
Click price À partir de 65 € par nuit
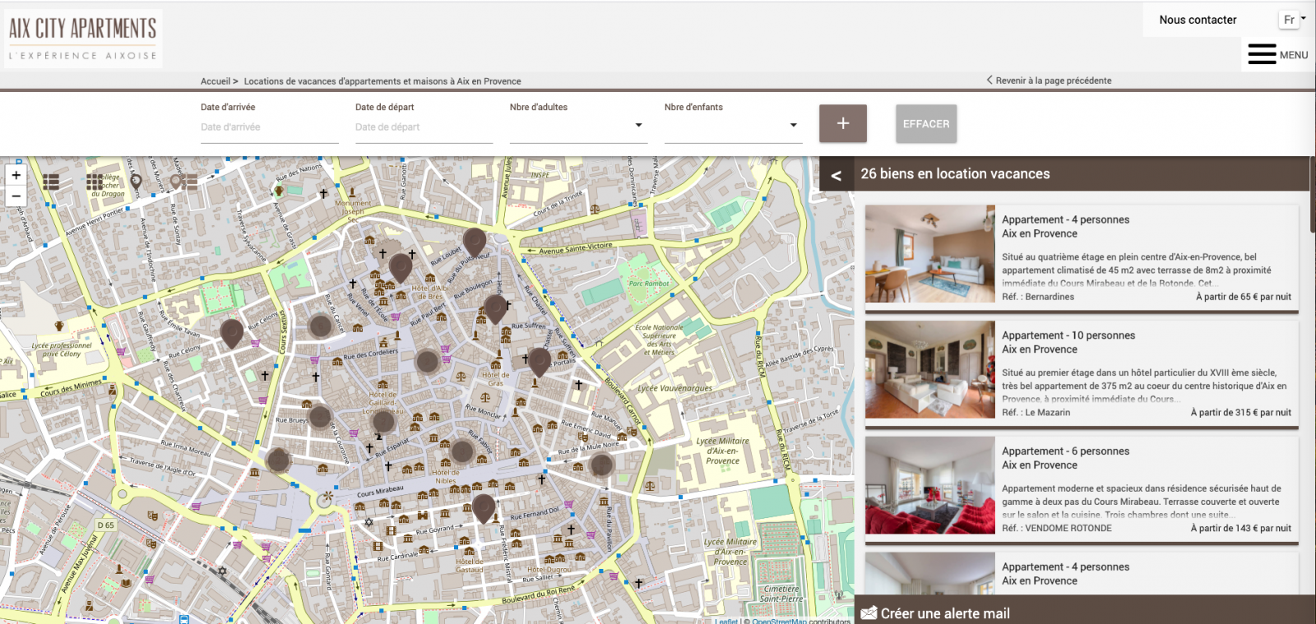click(x=1244, y=297)
